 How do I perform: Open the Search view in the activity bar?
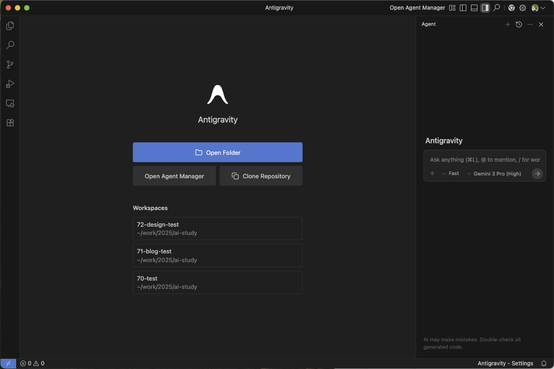pyautogui.click(x=10, y=45)
